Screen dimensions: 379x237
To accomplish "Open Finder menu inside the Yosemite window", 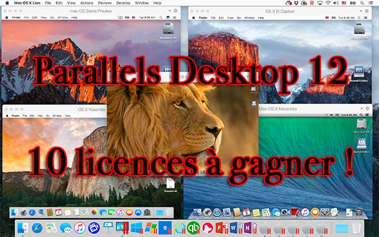I will 15,116.
